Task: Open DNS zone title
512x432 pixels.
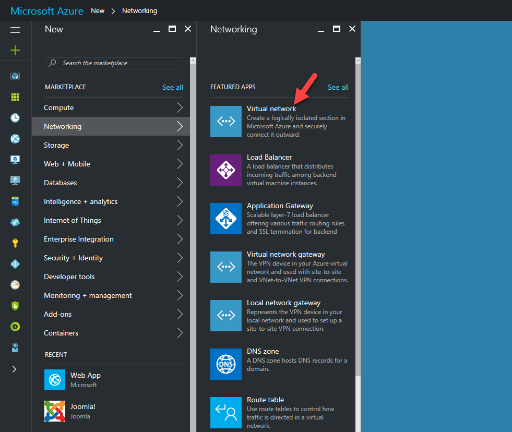Action: [x=263, y=351]
